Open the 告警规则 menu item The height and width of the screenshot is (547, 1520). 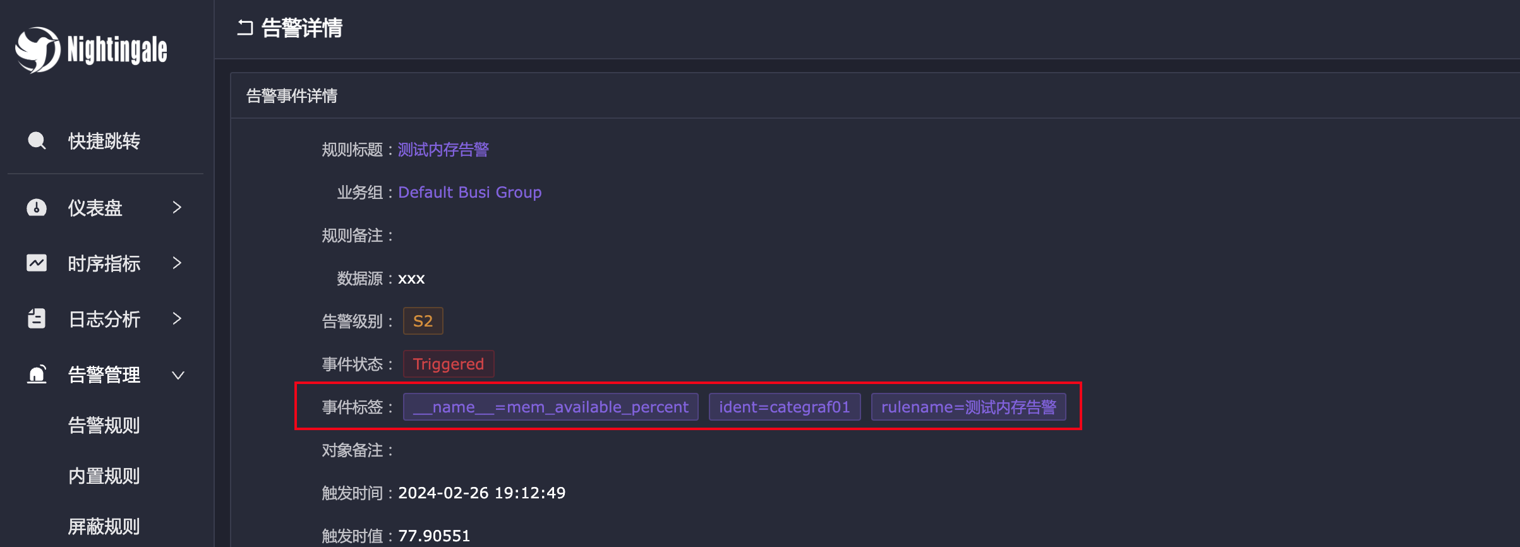click(104, 425)
